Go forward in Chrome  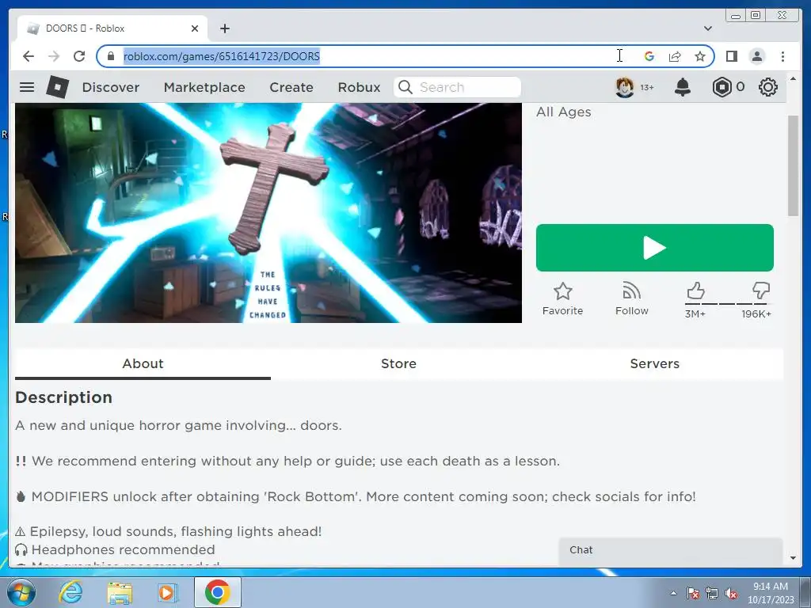[54, 56]
